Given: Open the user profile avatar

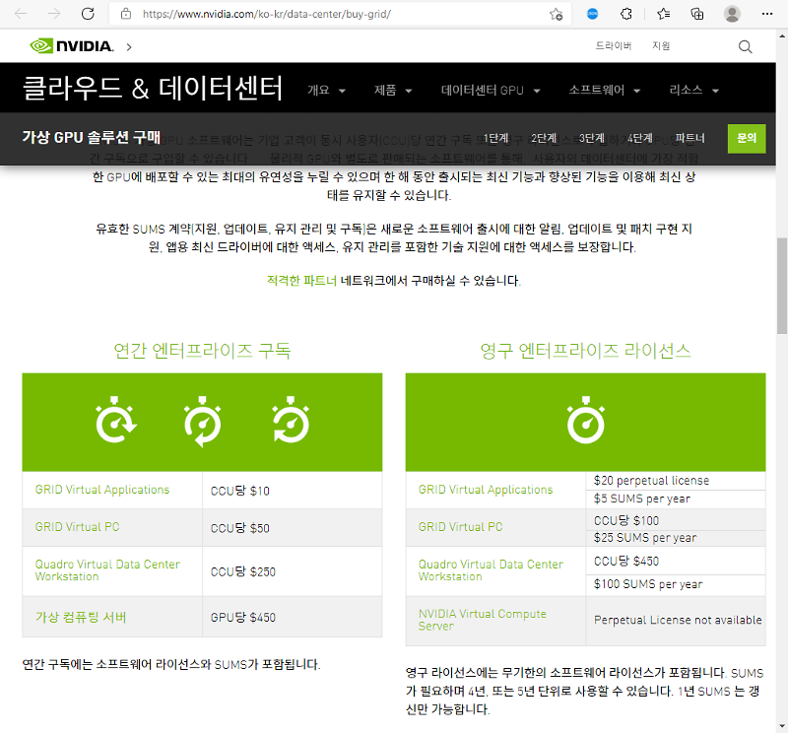Looking at the screenshot, I should coord(732,14).
